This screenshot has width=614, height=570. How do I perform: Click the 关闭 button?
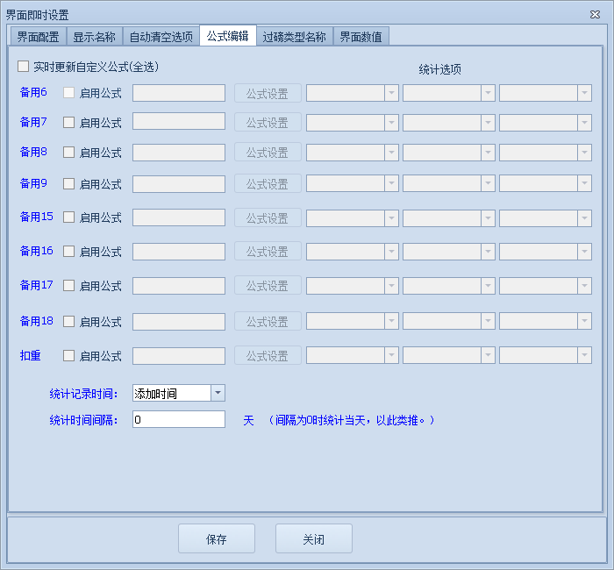click(x=314, y=538)
